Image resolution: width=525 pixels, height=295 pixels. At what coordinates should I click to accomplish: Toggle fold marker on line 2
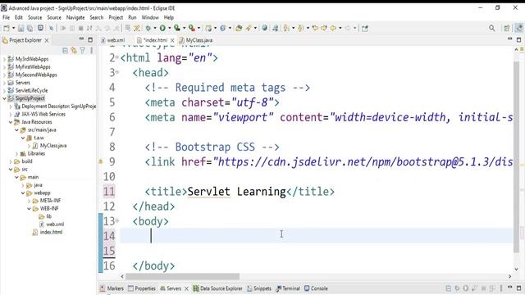[117, 57]
